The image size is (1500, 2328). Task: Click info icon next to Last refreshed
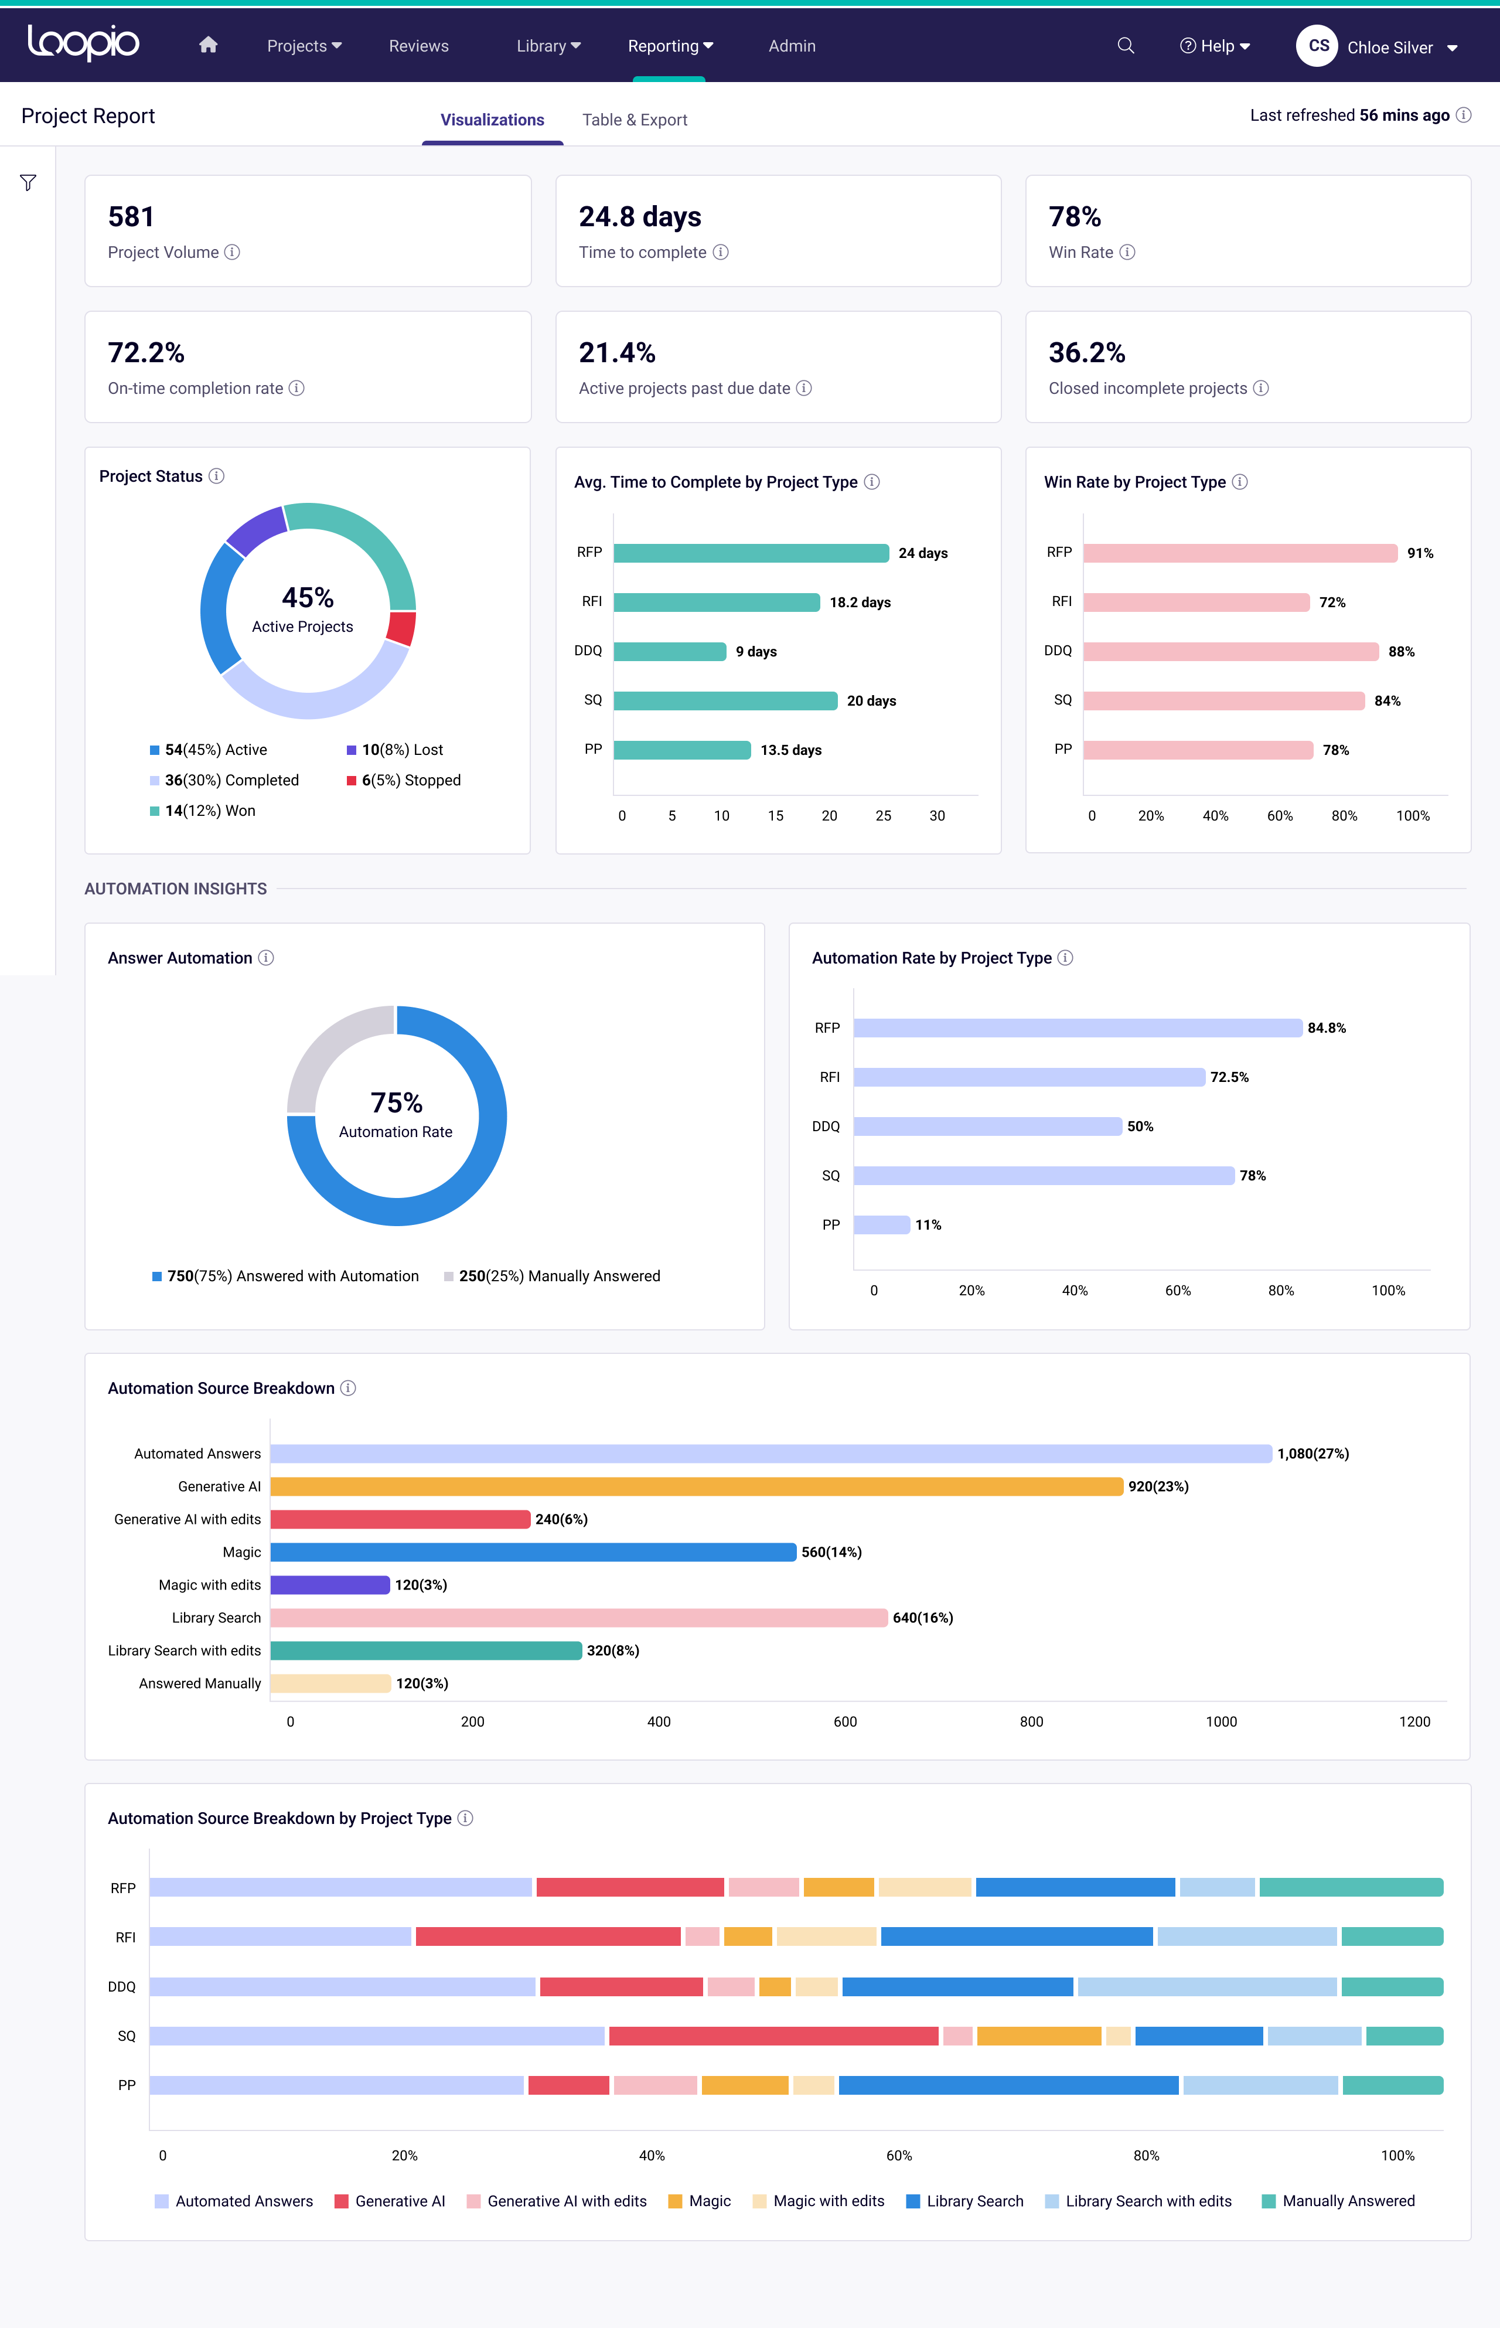1463,115
